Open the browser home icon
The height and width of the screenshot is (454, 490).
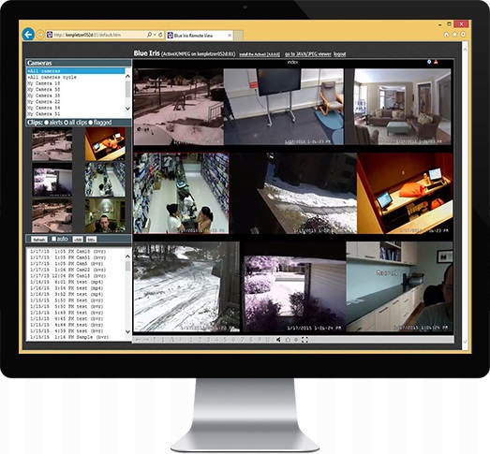point(446,35)
